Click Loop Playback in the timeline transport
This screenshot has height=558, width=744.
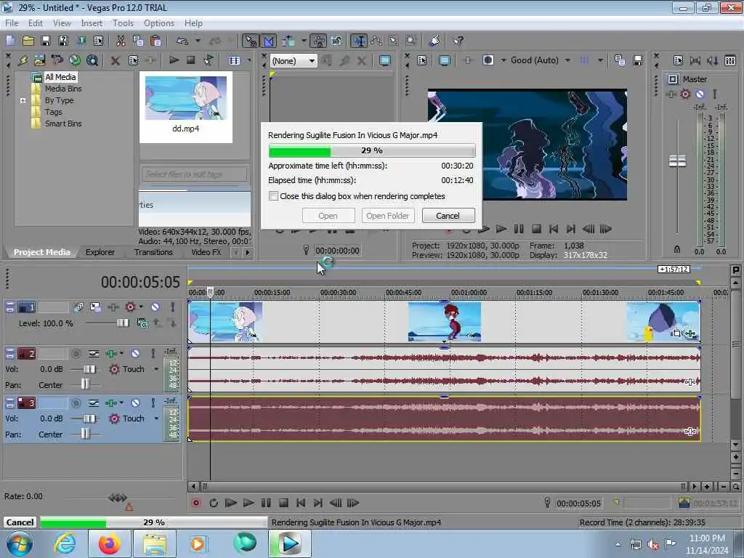pos(214,503)
